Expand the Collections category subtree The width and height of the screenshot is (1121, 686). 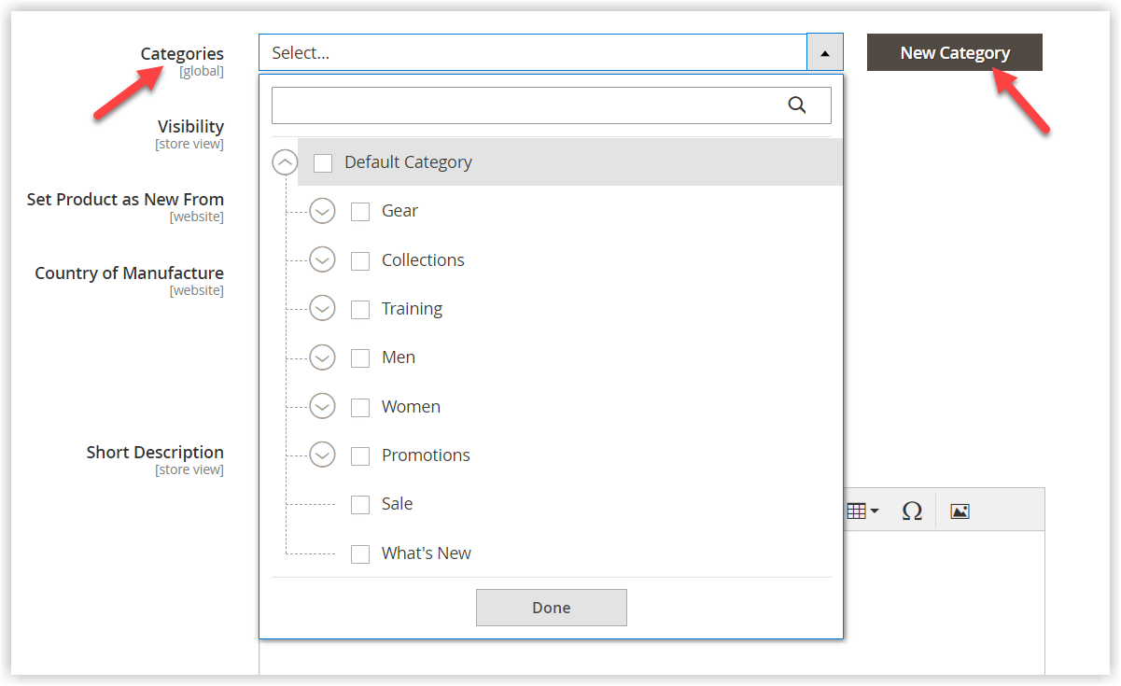coord(322,259)
